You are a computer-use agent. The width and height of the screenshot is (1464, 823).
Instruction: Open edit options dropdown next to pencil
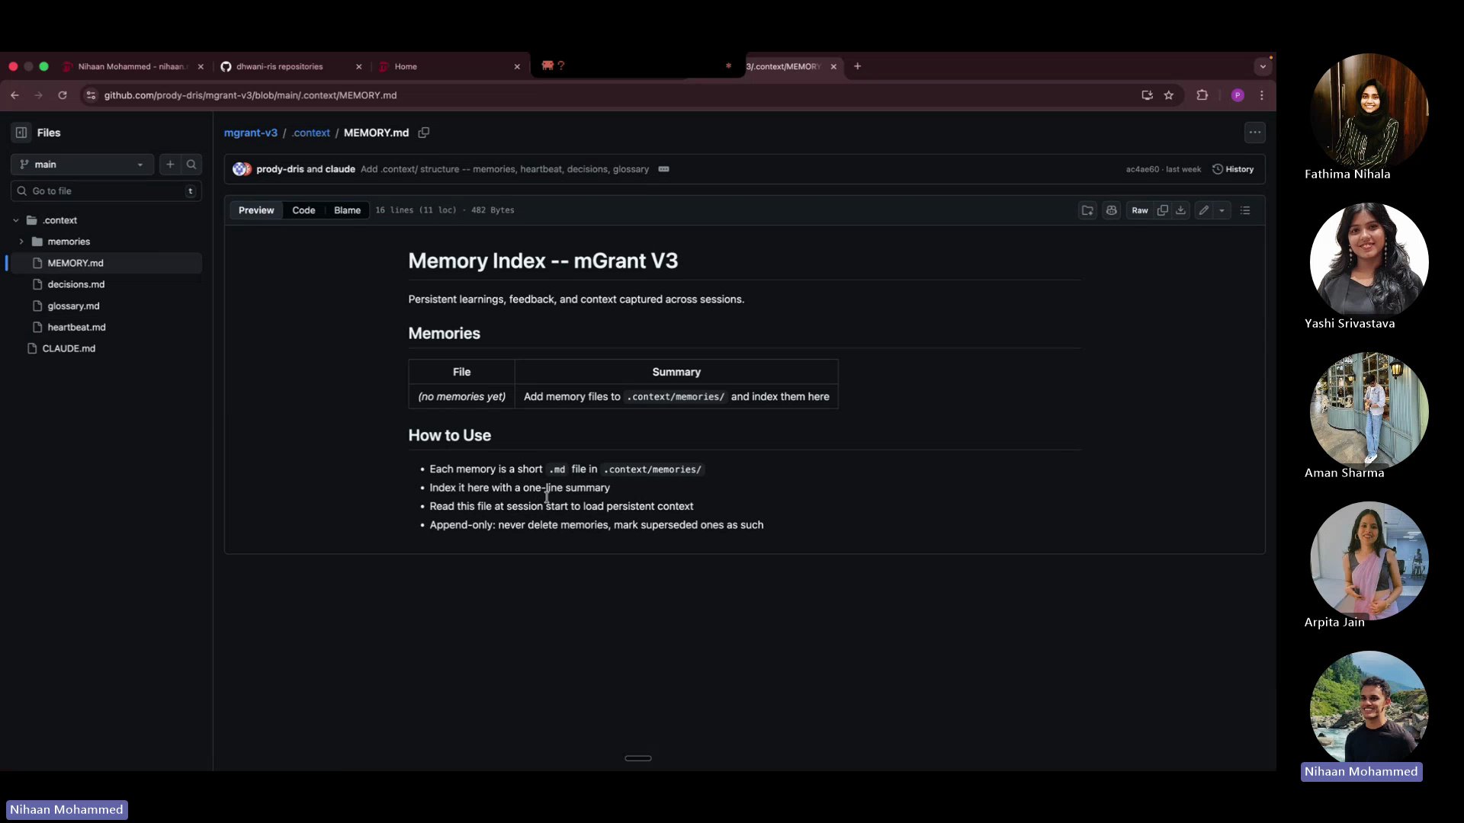click(1222, 210)
